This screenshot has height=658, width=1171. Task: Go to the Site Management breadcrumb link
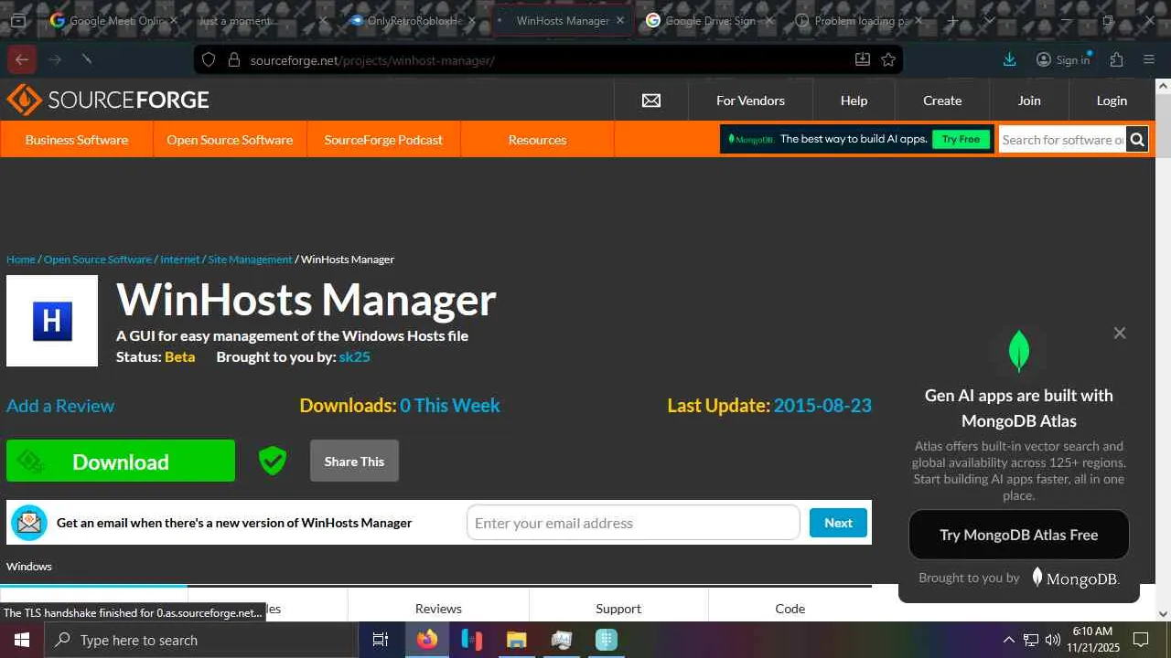click(250, 260)
